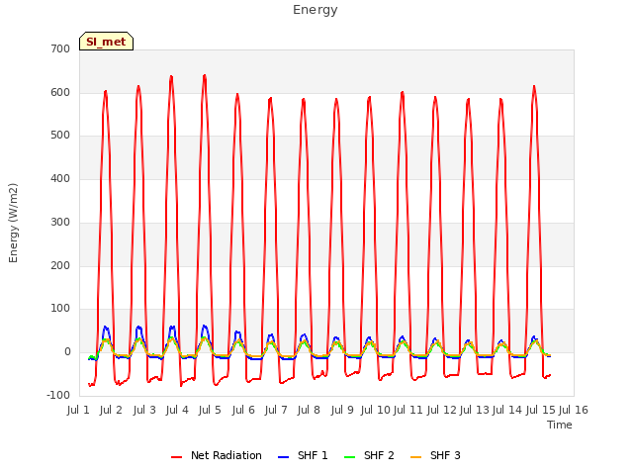Click the Jul 15 x-axis tick label
The width and height of the screenshot is (633, 475).
[541, 410]
